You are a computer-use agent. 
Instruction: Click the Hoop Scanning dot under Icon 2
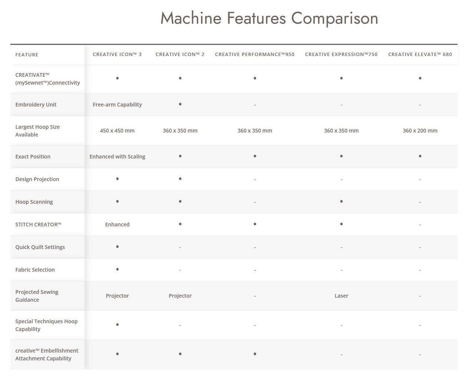click(x=180, y=202)
